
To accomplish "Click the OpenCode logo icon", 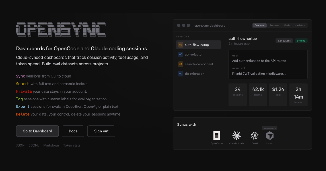I will (x=217, y=135).
